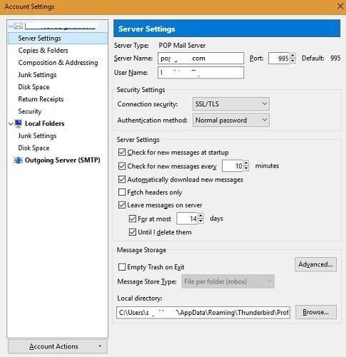Click the Outgoing Server SMTP icon
The width and height of the screenshot is (346, 357).
(18, 160)
